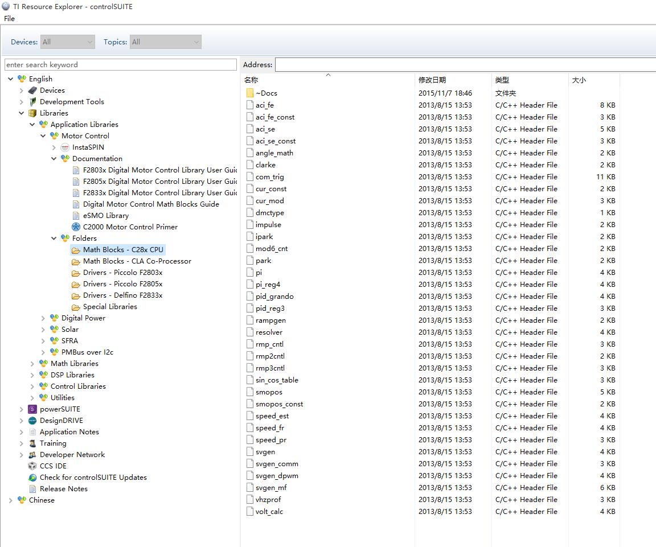The image size is (656, 547).
Task: Click the CCS IDE cube icon
Action: pos(32,466)
